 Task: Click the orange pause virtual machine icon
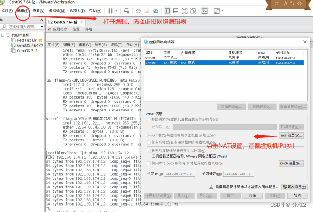pos(111,11)
